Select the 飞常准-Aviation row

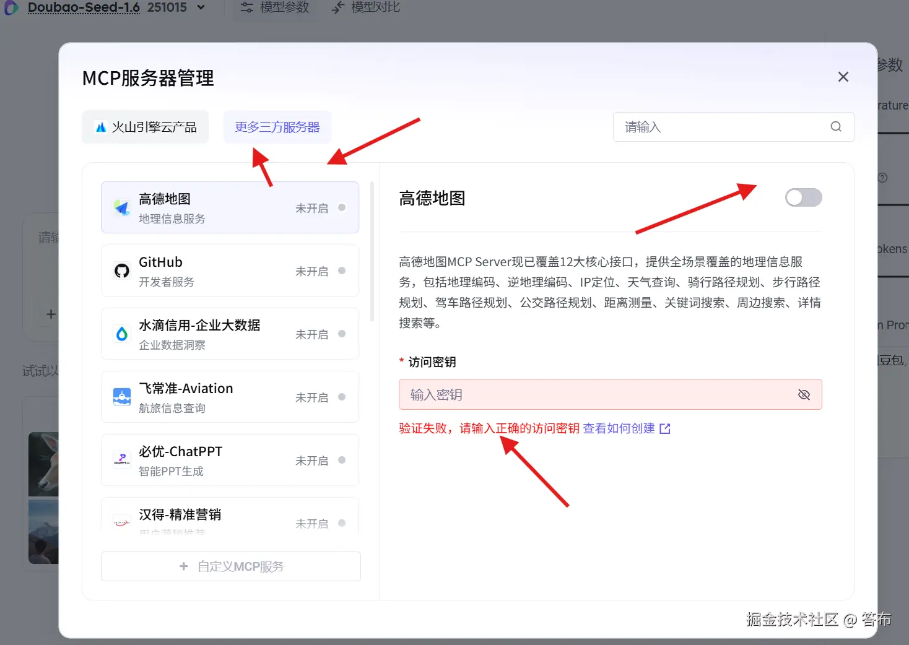[230, 397]
